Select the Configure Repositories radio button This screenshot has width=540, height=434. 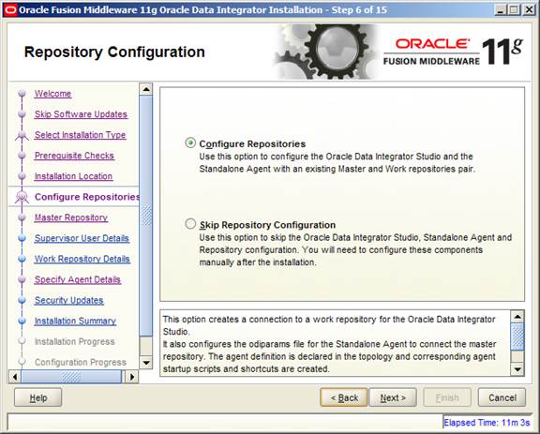click(190, 142)
